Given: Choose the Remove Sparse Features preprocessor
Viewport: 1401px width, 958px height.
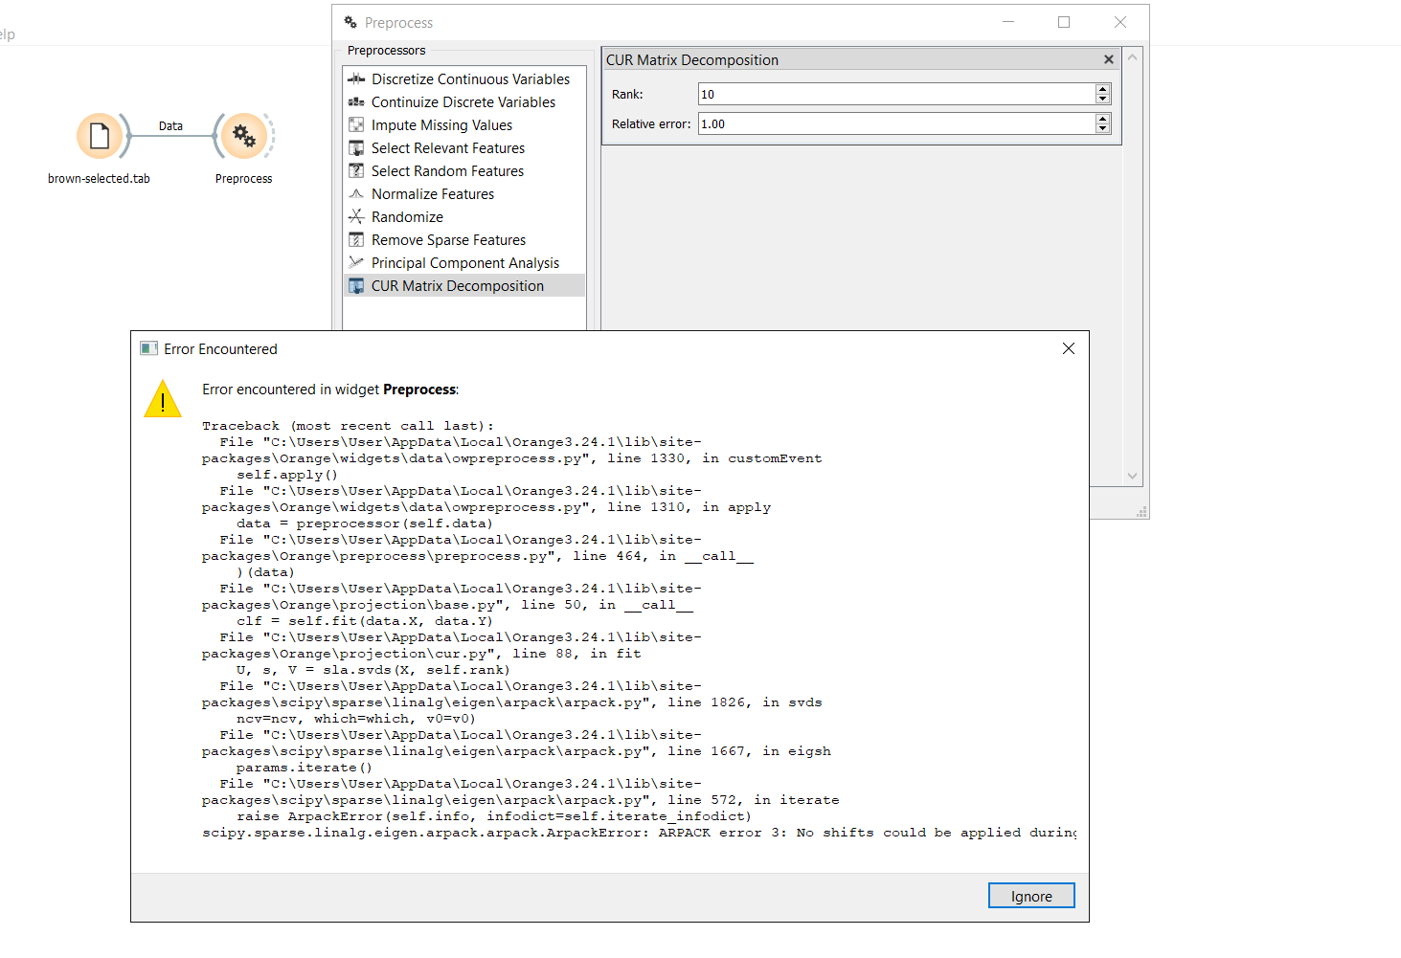Looking at the screenshot, I should coord(448,239).
